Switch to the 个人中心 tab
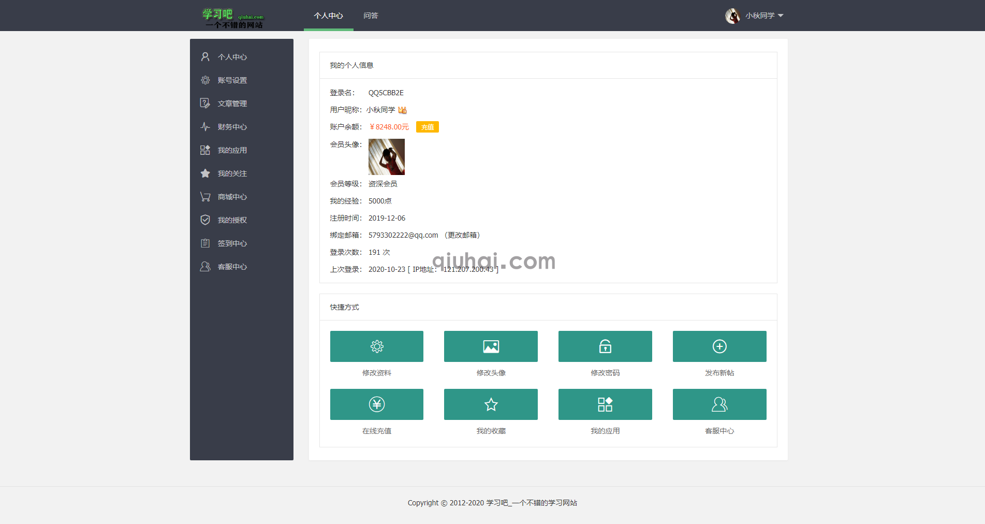The width and height of the screenshot is (985, 524). click(x=329, y=16)
